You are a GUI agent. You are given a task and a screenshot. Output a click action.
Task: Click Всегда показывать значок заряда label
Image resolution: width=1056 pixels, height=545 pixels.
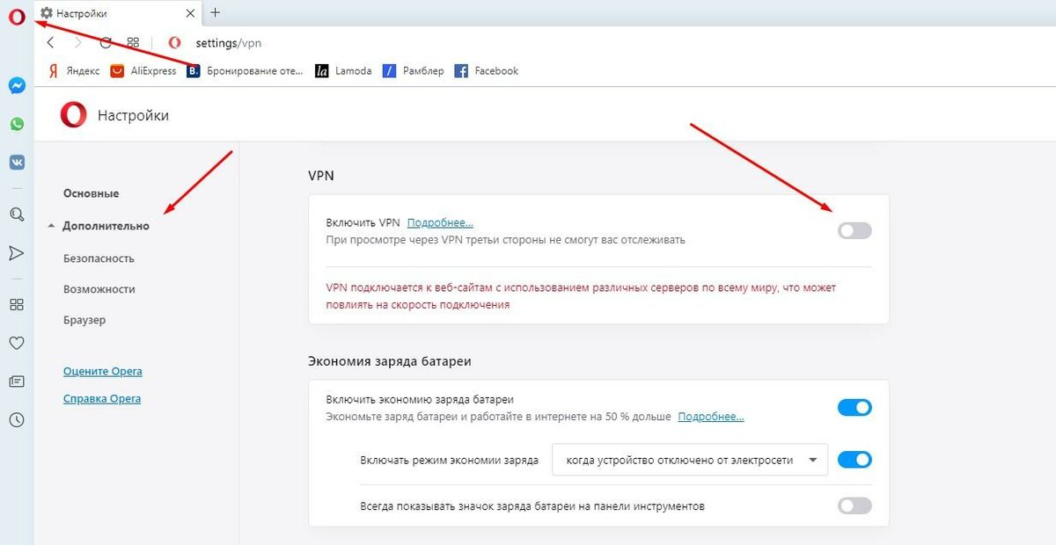[x=532, y=506]
